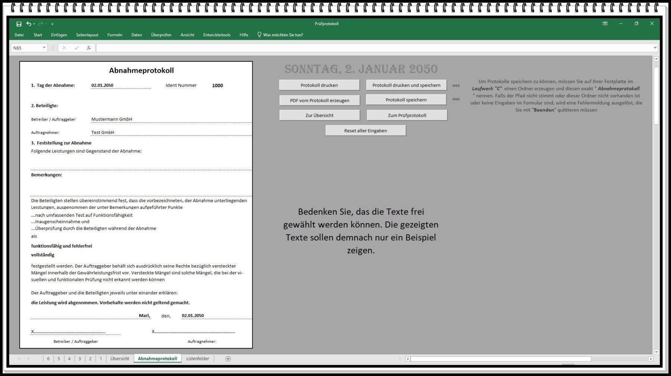
Task: Switch to the Übersicht sheet tab
Action: click(x=120, y=359)
